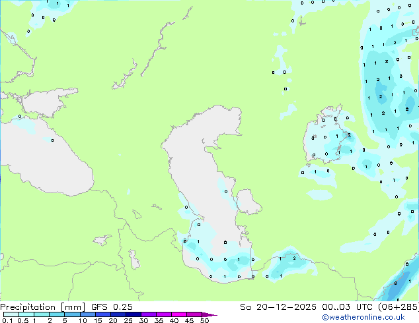Click the Kara-Bogaz-Gol bay beside the Caspian
Screen dimensions: 419x323
[x=248, y=202]
